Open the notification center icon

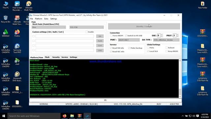tap(197, 116)
